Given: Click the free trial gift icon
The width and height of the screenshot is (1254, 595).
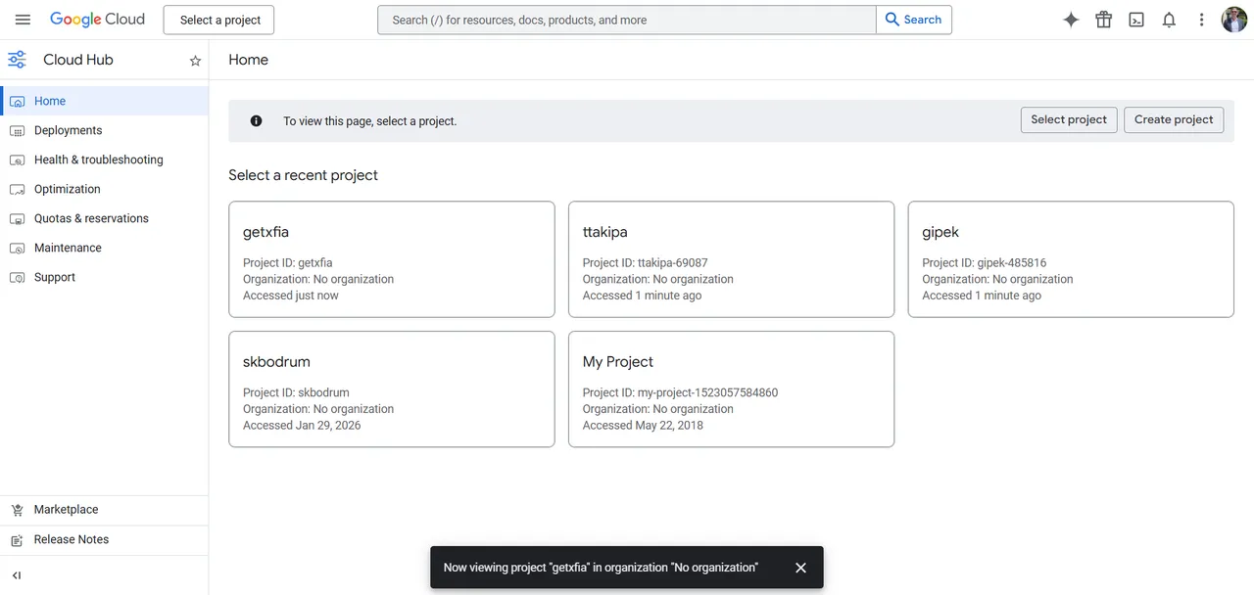Looking at the screenshot, I should tap(1104, 20).
